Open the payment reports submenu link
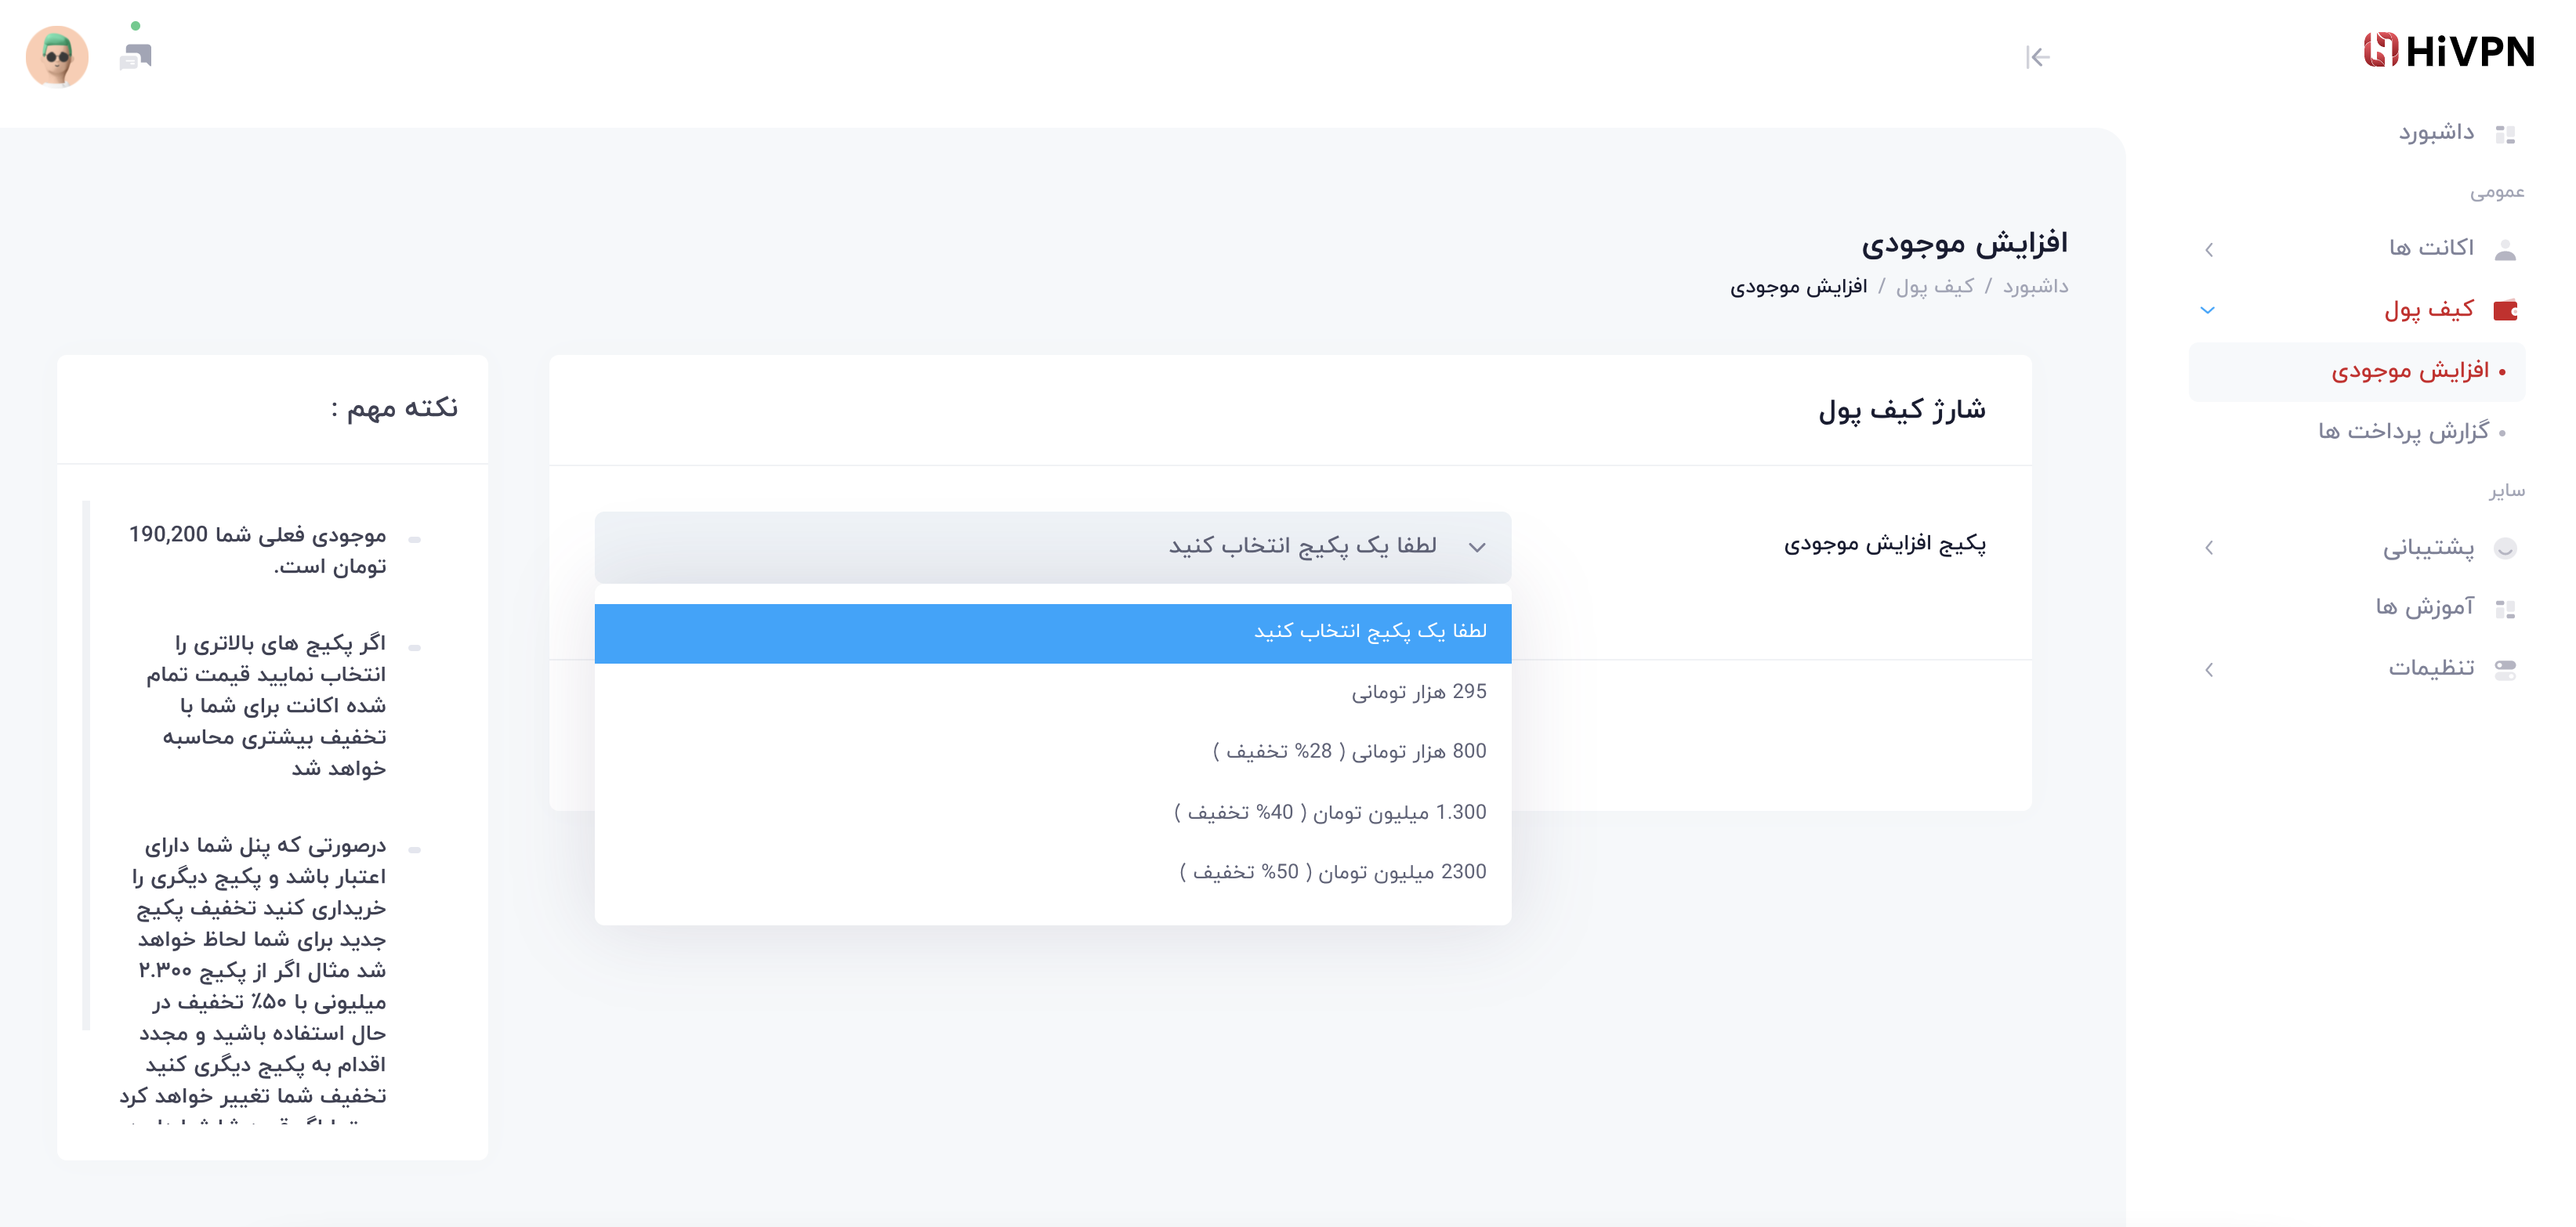Viewport: 2576px width, 1227px height. (2403, 432)
